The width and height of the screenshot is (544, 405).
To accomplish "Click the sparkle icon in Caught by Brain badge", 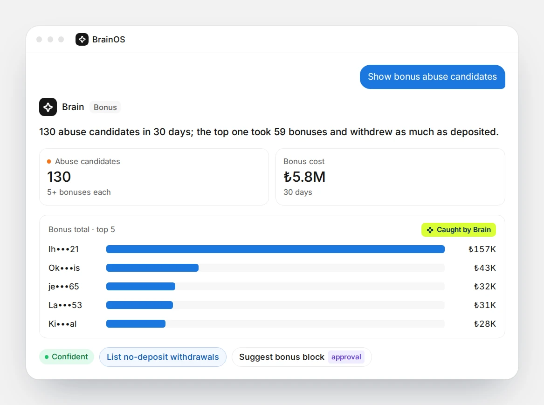I will coord(430,230).
